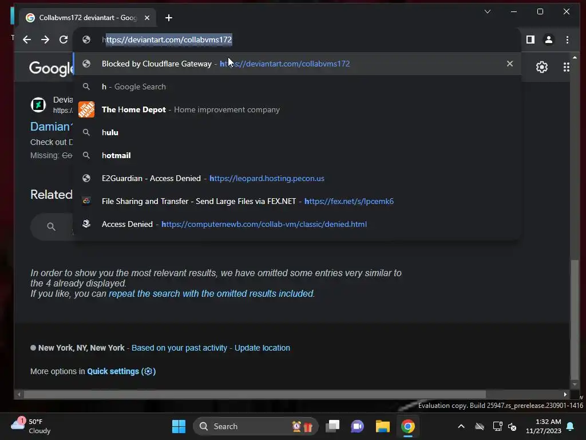Click the Google logo
This screenshot has width=586, height=440.
(51, 69)
